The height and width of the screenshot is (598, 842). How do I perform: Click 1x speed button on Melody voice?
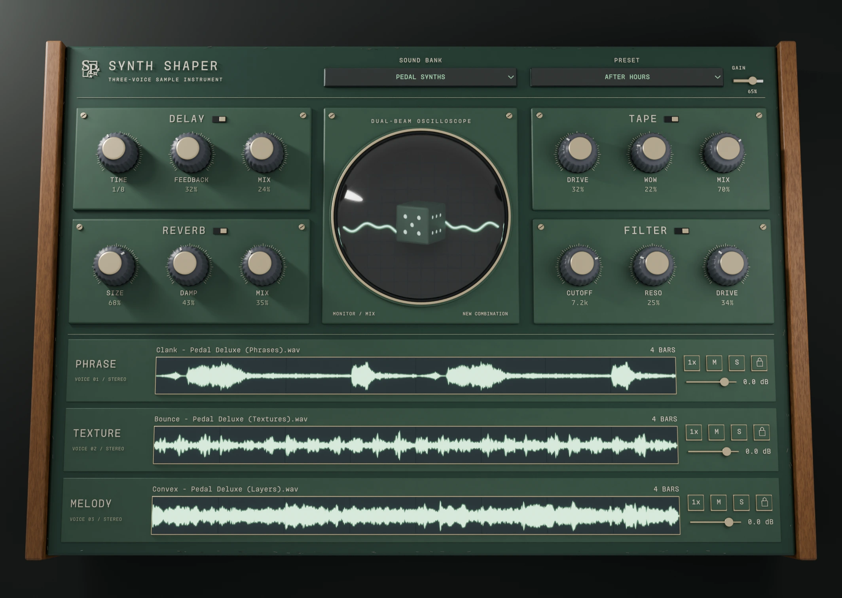point(696,502)
